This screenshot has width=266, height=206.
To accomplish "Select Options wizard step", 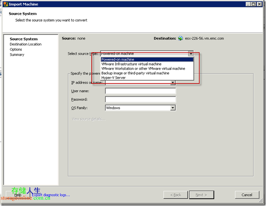I will 16,49.
